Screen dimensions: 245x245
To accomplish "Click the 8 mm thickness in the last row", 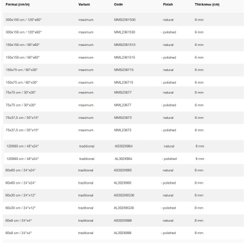I will coord(199,233).
